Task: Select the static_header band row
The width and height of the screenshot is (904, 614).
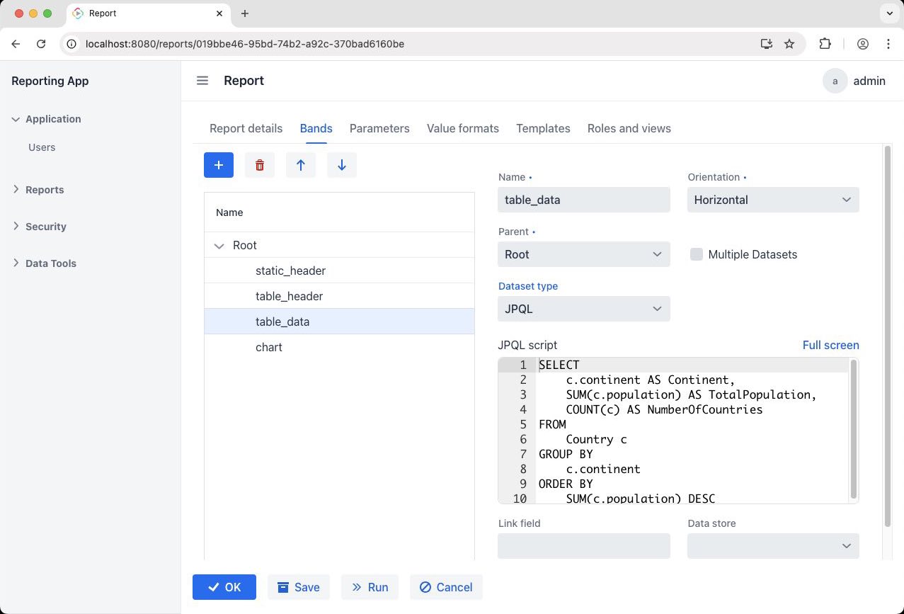Action: point(339,271)
